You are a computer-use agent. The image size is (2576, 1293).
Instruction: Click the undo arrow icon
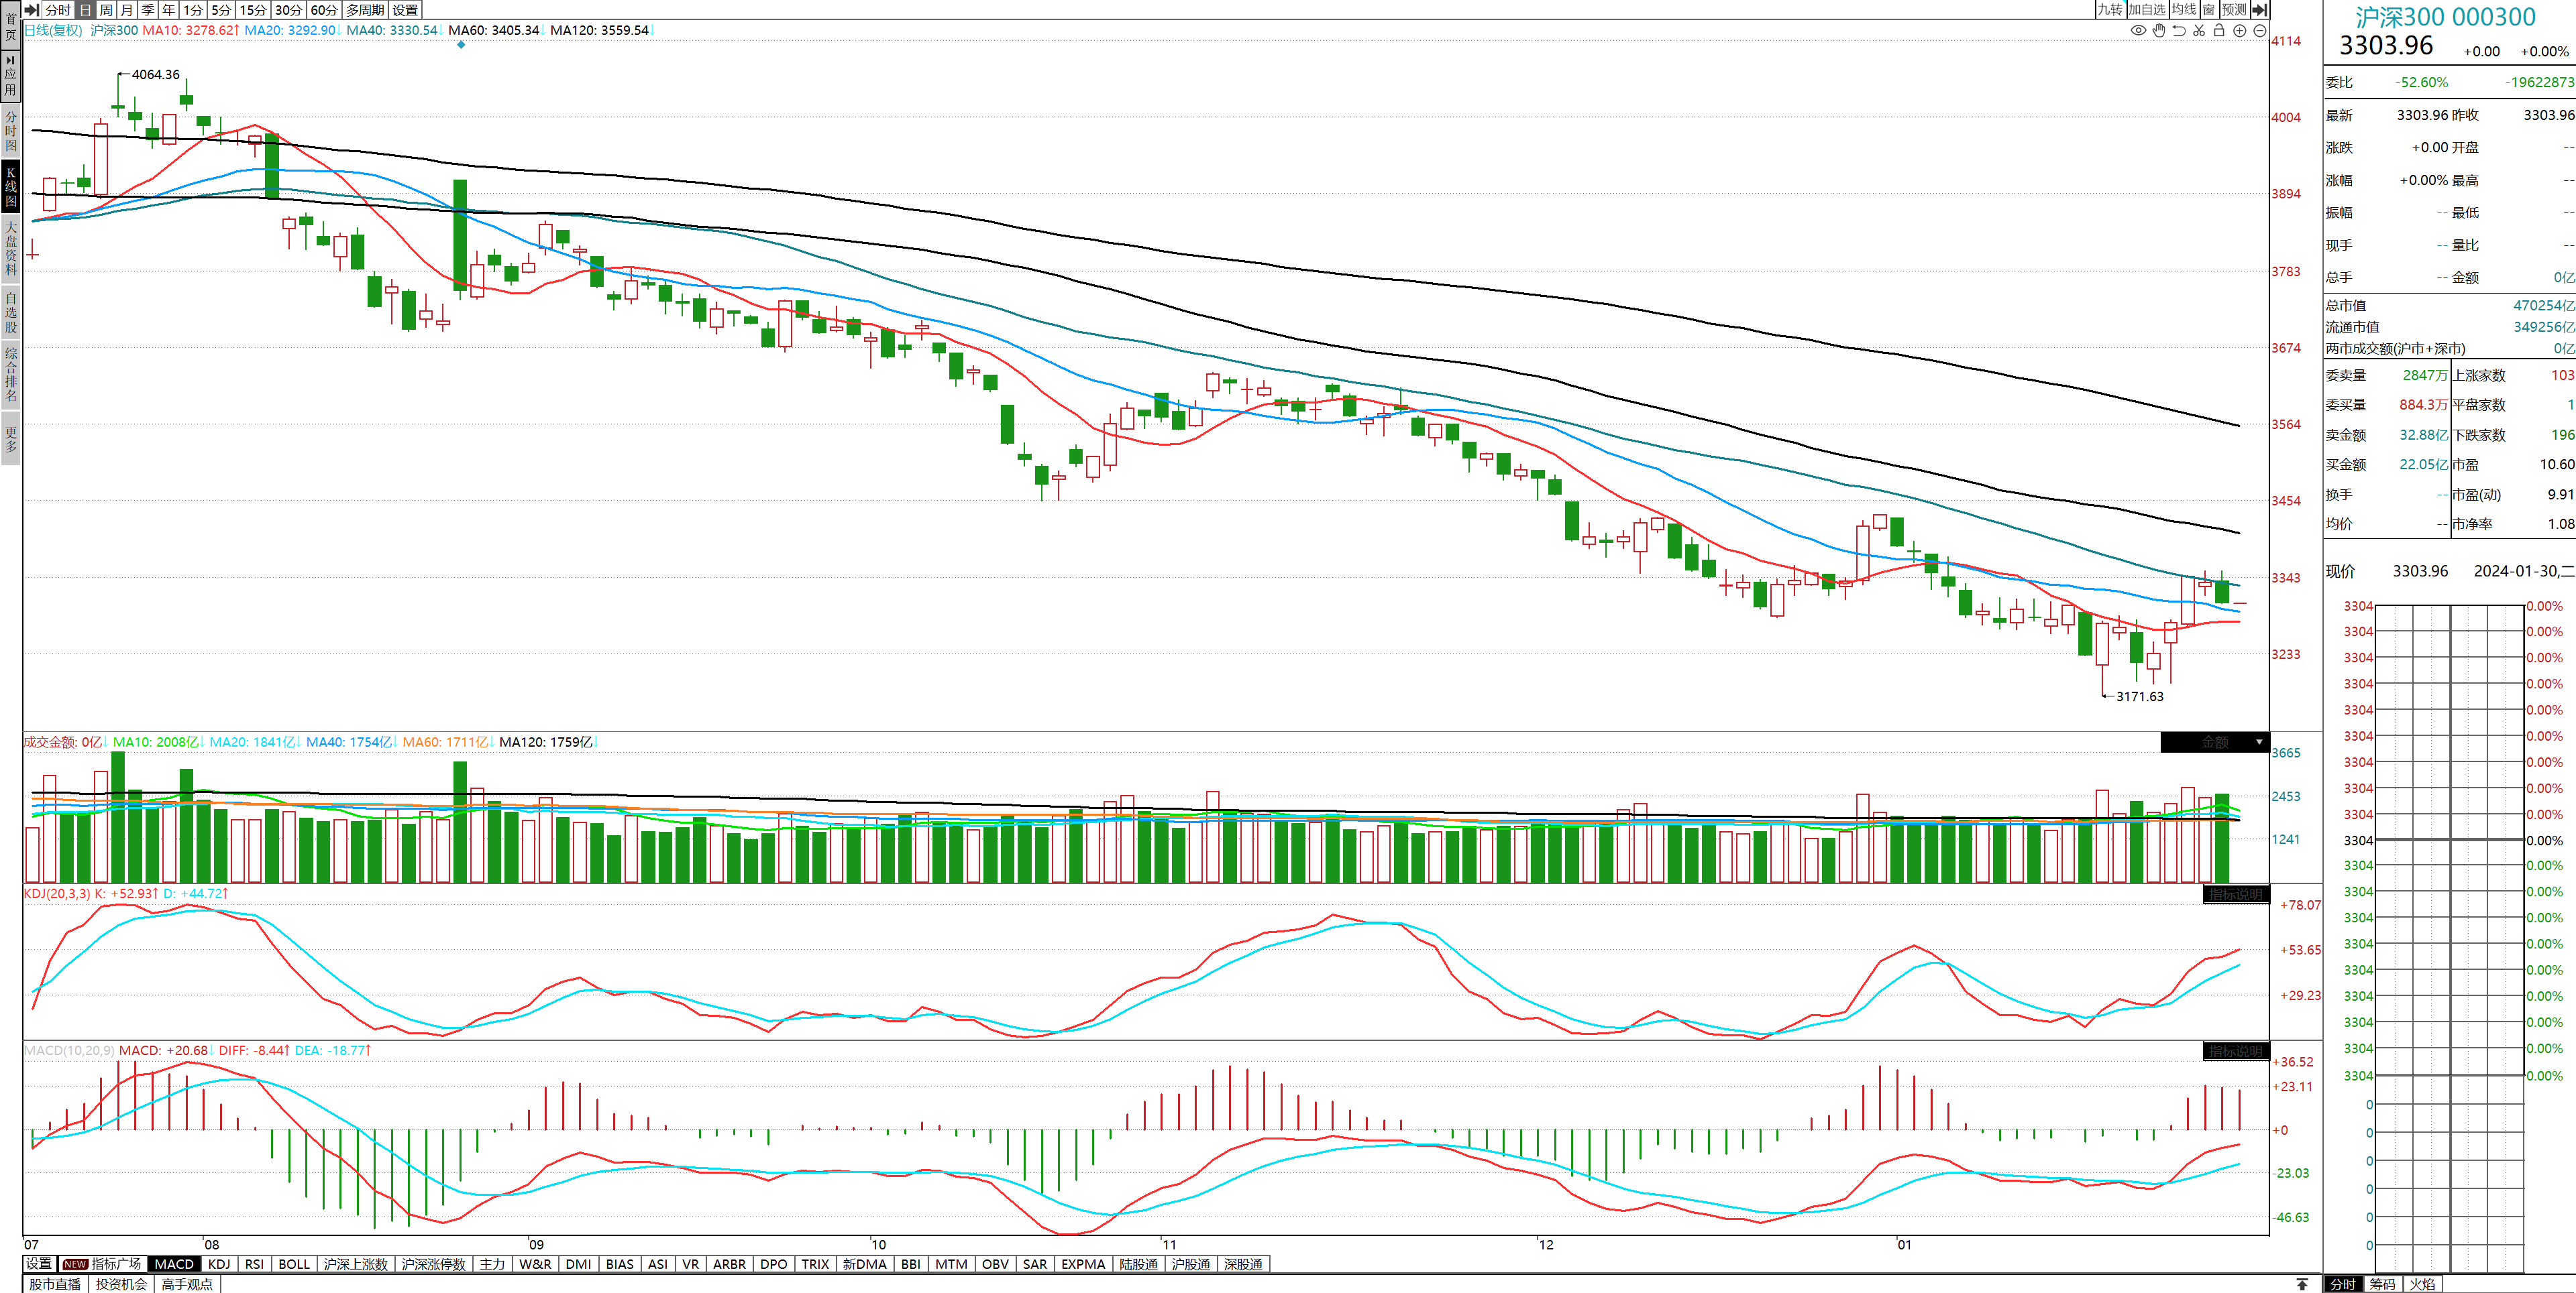click(x=2179, y=30)
